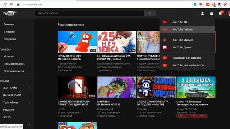Click the search field Введите запрос
The image size is (230, 129).
click(x=89, y=13)
